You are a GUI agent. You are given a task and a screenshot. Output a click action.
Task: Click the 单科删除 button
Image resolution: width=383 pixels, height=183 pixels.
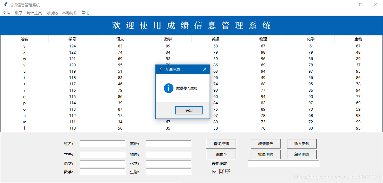click(302, 155)
